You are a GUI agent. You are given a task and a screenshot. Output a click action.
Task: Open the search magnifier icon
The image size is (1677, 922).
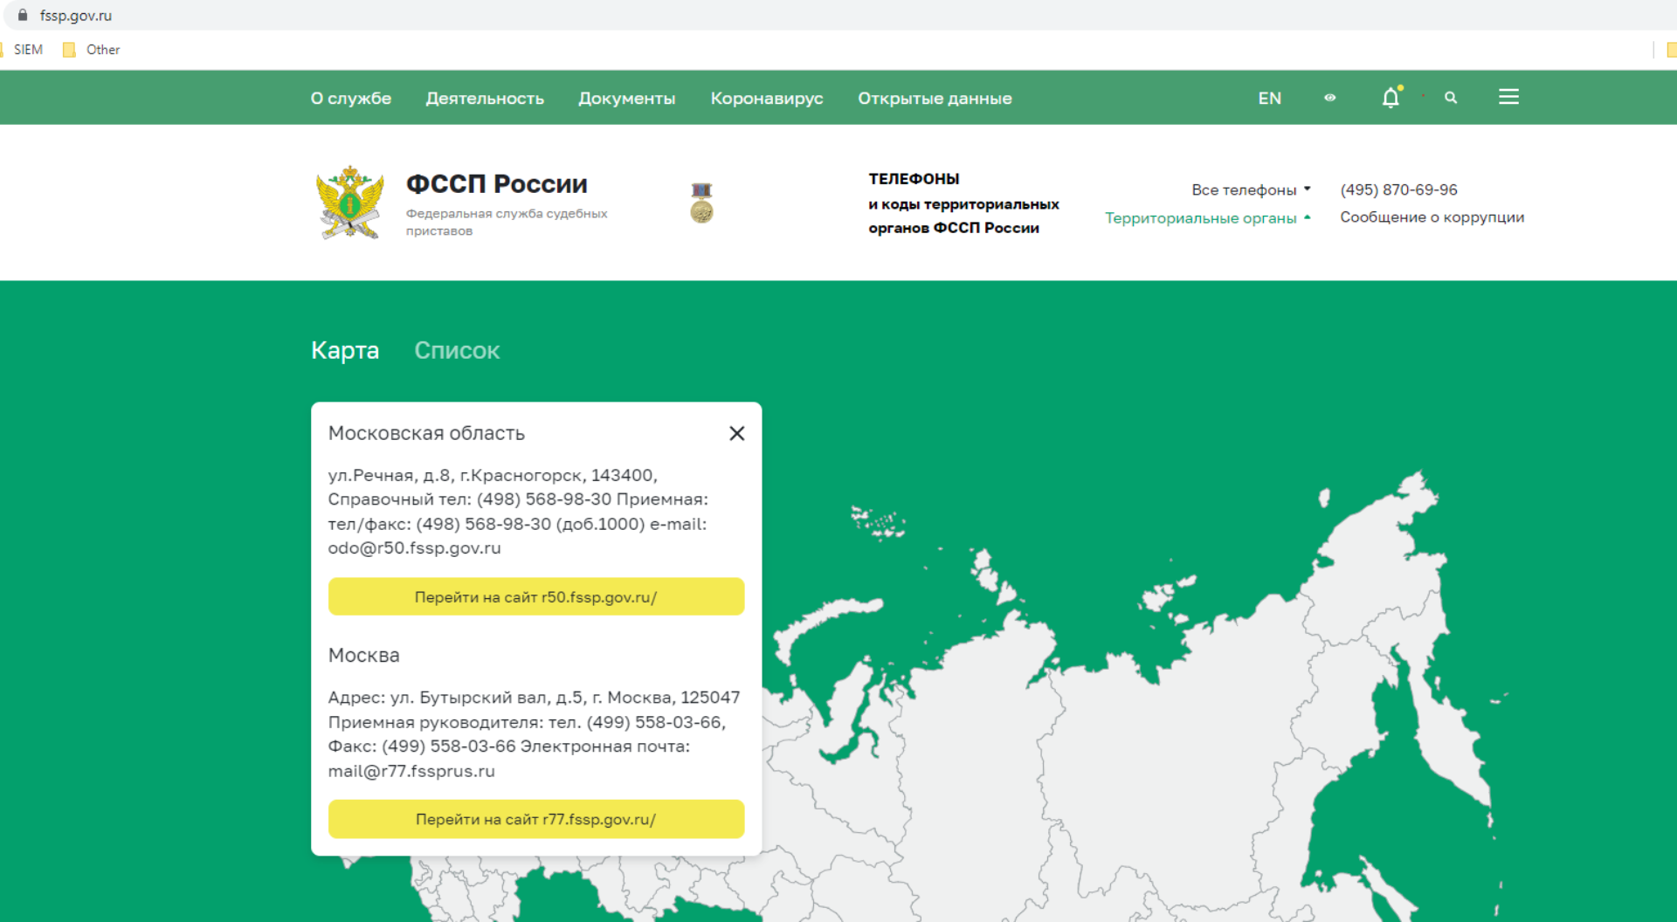[1451, 98]
